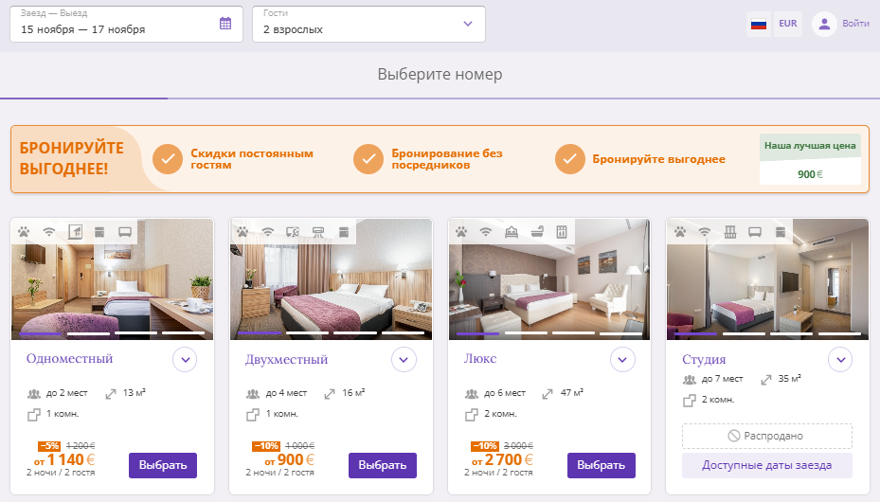The height and width of the screenshot is (502, 880).
Task: Open the calendar icon for check-in dates
Action: (x=225, y=24)
